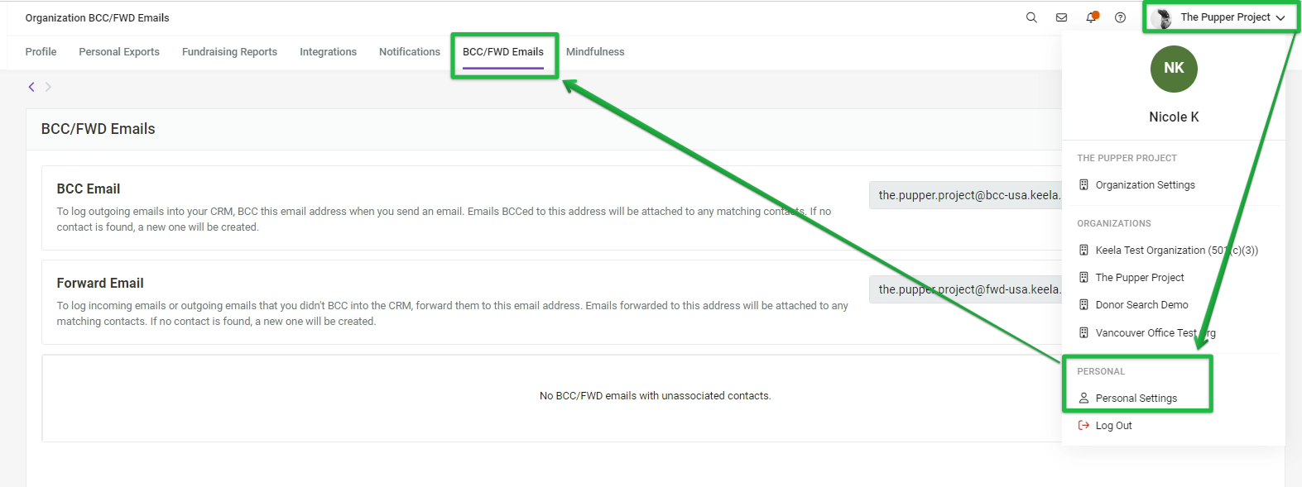Open Personal Settings in the menu

coord(1127,398)
